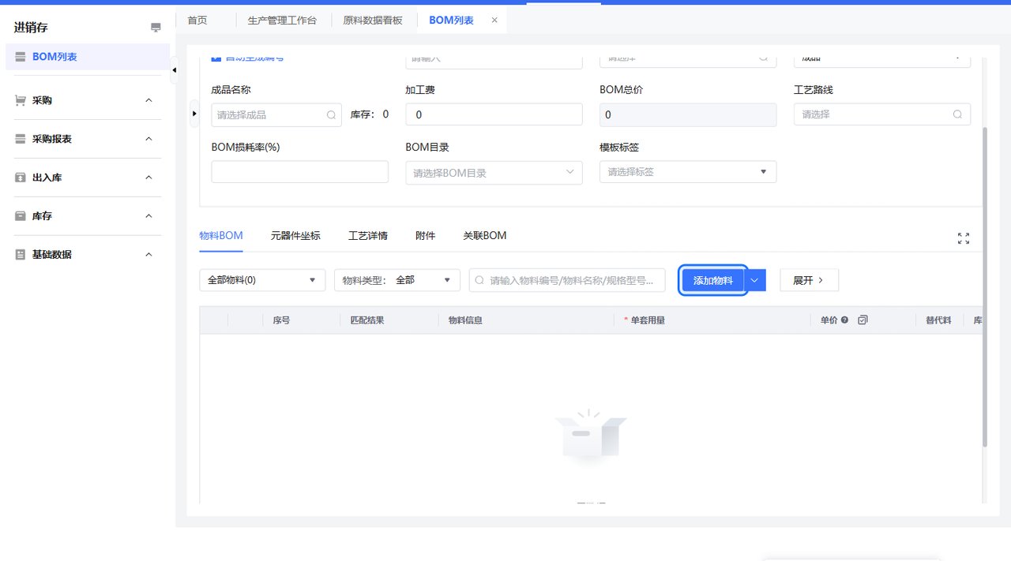This screenshot has height=561, width=1011.
Task: Expand the 基础数据 menu group
Action: coord(148,255)
